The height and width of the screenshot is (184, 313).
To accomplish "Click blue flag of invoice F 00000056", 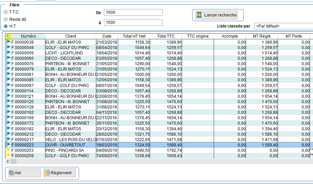I will (8, 53).
